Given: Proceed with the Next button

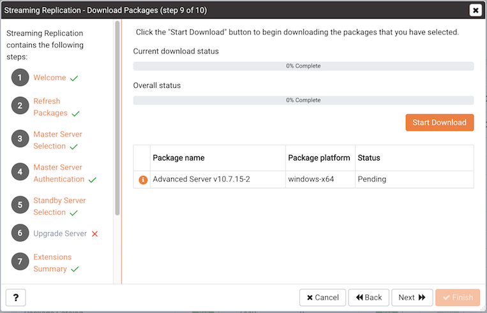Looking at the screenshot, I should point(412,298).
